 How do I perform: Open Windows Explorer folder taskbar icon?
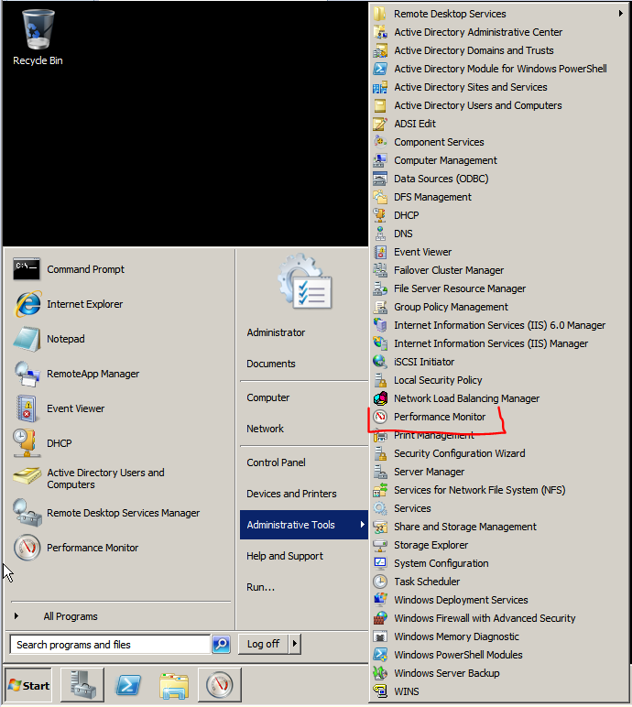click(174, 685)
